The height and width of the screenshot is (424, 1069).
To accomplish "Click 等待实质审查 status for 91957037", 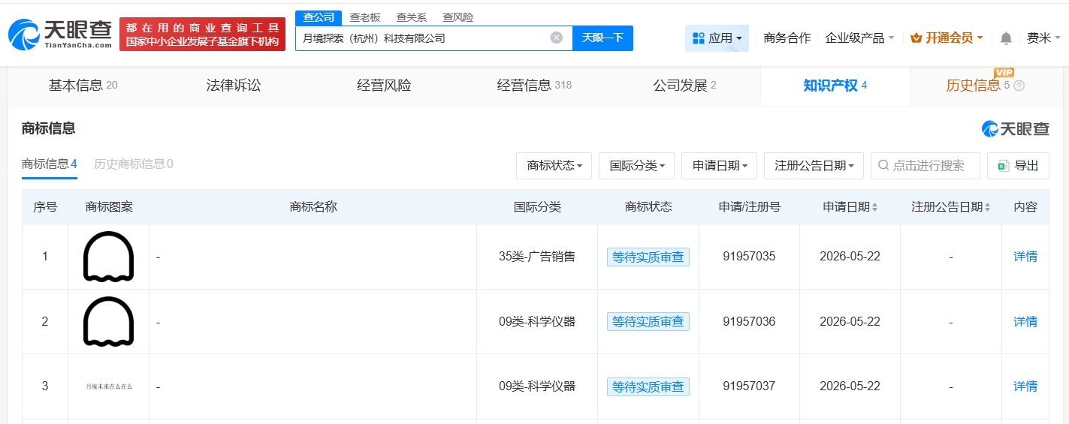I will [648, 386].
